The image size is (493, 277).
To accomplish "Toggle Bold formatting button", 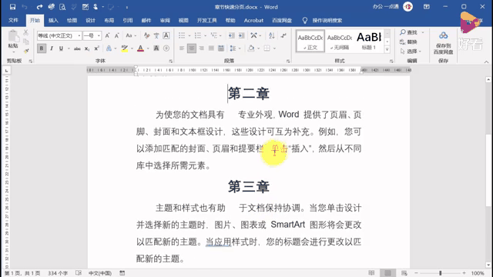I will 41,48.
